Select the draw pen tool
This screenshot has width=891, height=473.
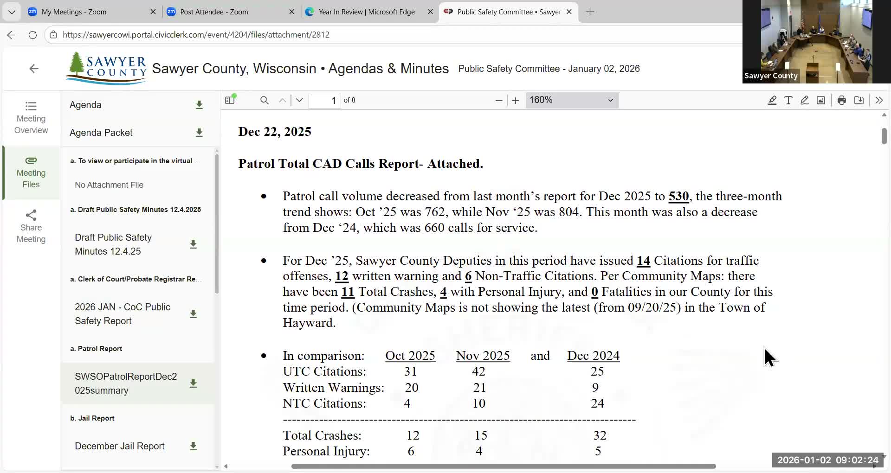805,100
